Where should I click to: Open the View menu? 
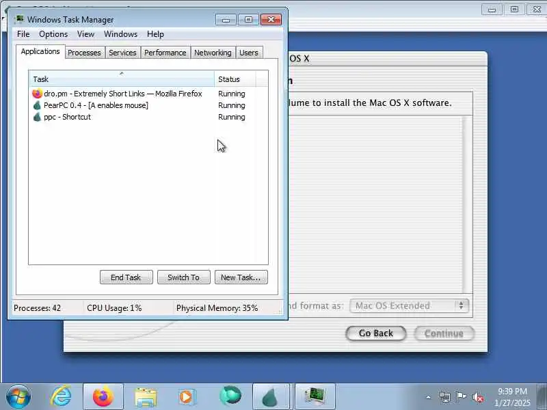click(85, 34)
